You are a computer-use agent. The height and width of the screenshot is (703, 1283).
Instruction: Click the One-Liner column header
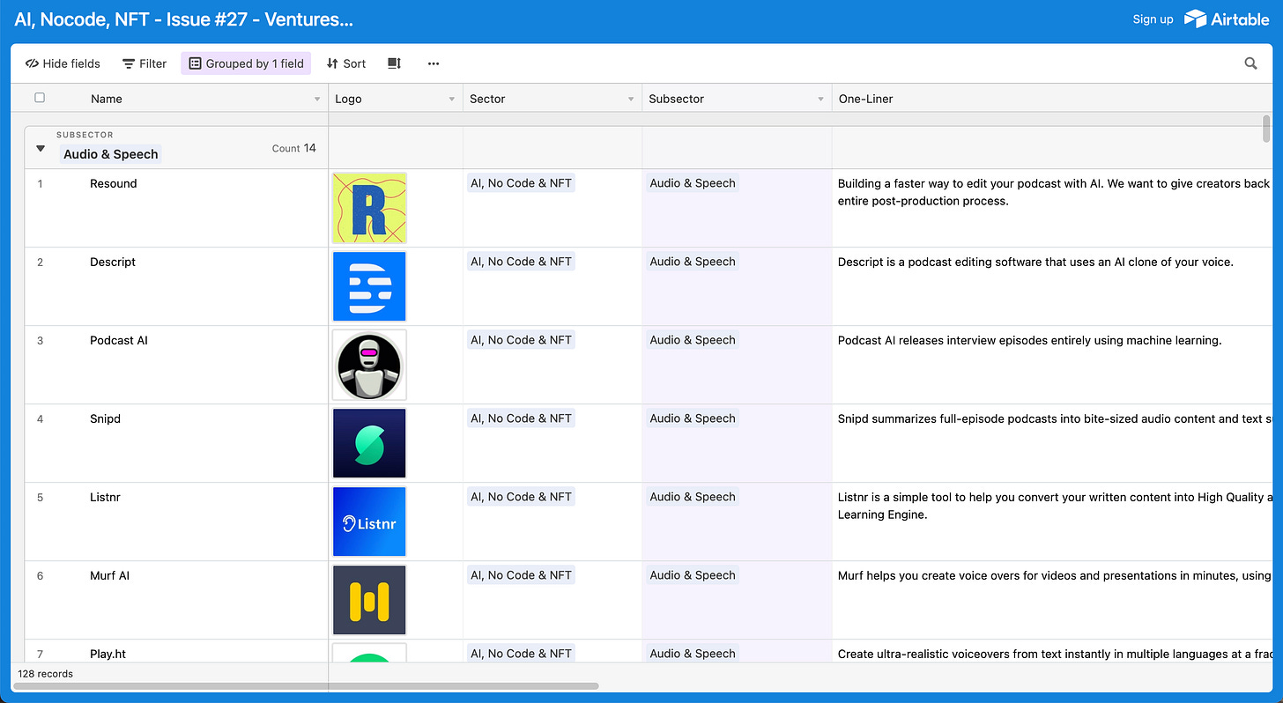[x=1051, y=99]
